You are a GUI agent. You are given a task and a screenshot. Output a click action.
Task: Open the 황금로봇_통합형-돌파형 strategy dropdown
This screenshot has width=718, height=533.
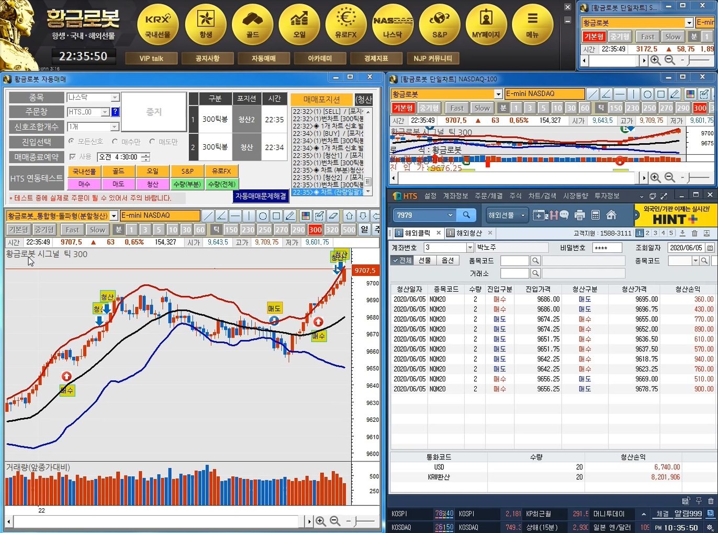click(114, 216)
